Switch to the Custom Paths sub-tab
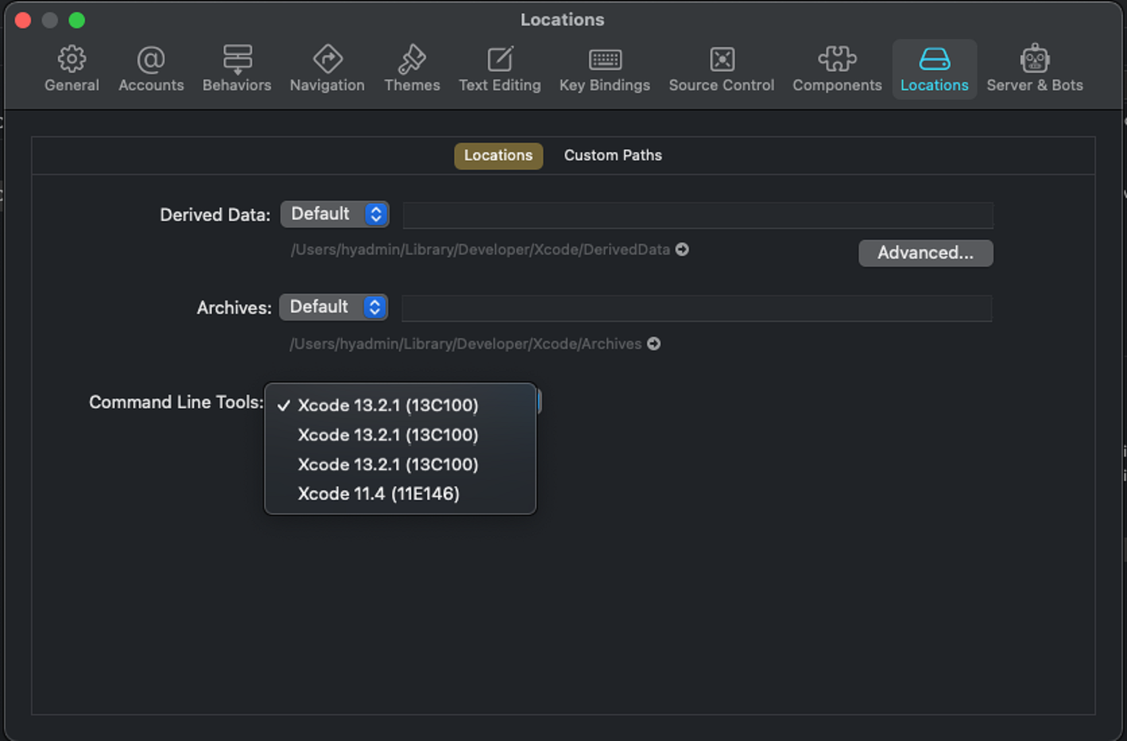Image resolution: width=1127 pixels, height=741 pixels. click(613, 156)
